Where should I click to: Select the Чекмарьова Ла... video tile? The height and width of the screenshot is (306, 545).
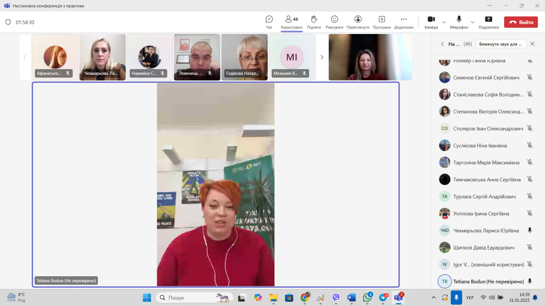tap(103, 57)
